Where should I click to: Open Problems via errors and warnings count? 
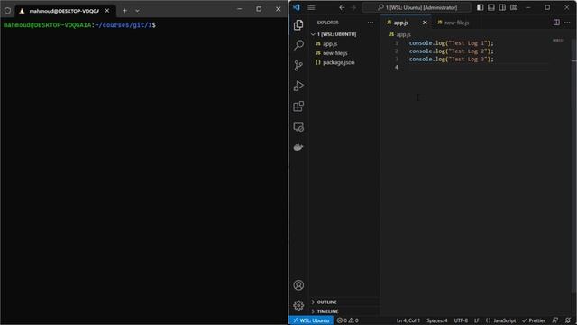pos(347,320)
